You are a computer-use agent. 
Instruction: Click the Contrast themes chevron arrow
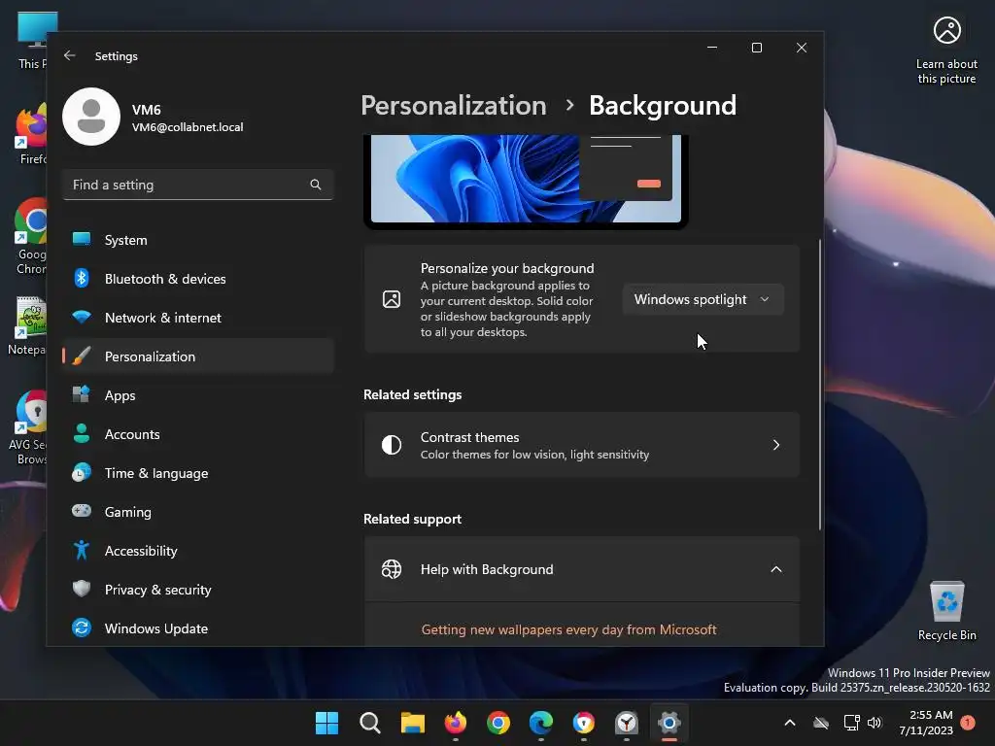coord(776,445)
